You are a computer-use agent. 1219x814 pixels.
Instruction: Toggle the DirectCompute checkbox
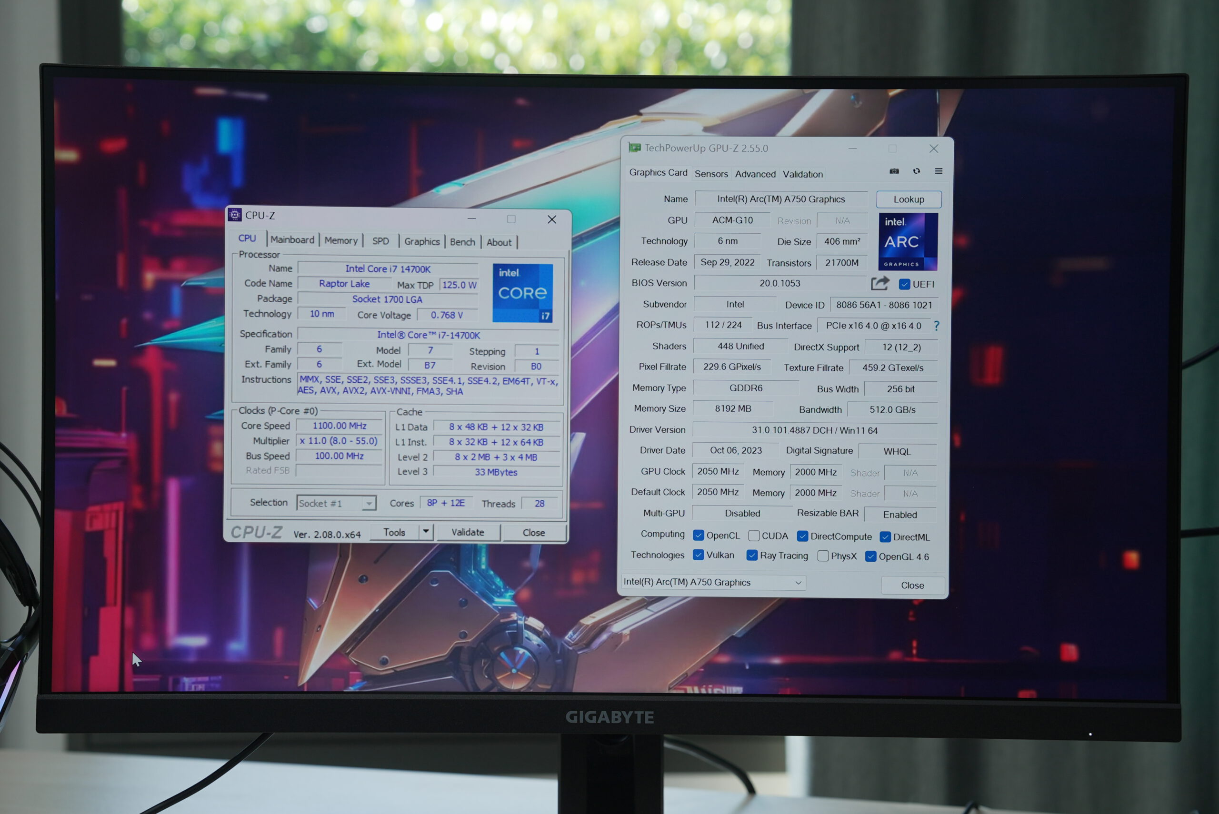click(802, 536)
